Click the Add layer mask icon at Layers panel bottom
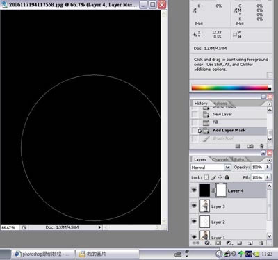Viewport: 278px width, 260px height. pos(218,243)
